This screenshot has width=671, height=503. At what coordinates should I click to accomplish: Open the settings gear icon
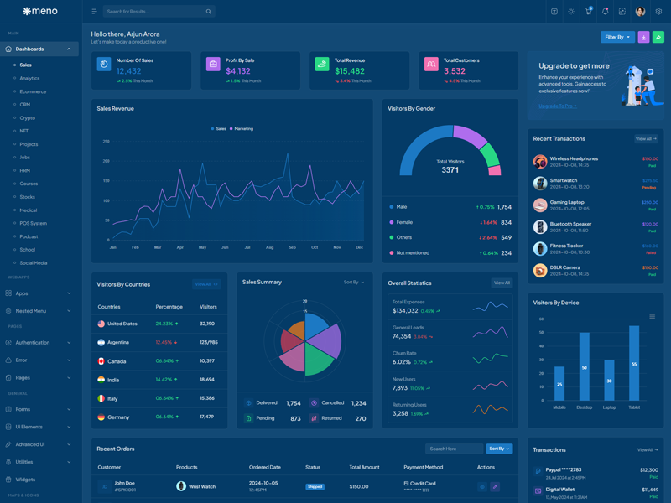658,12
